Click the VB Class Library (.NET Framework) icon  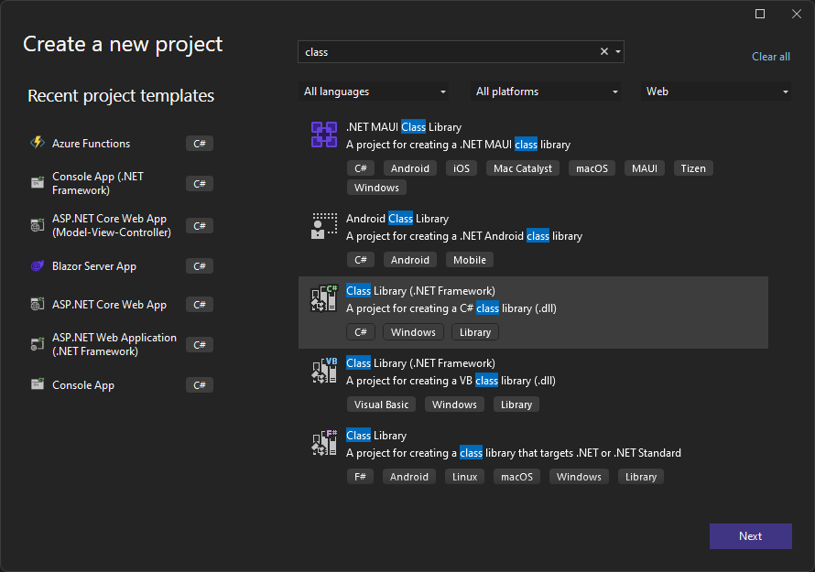324,371
